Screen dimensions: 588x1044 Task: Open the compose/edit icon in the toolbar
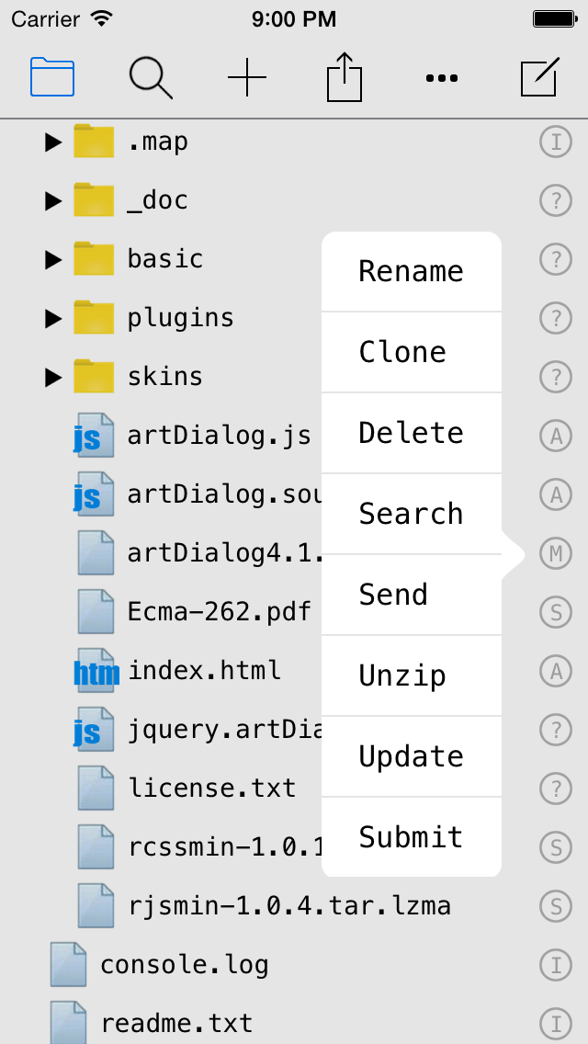click(x=539, y=78)
